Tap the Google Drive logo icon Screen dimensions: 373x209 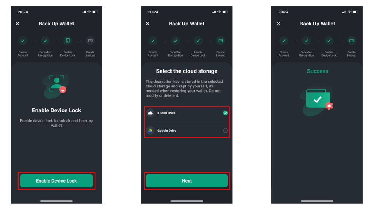150,131
